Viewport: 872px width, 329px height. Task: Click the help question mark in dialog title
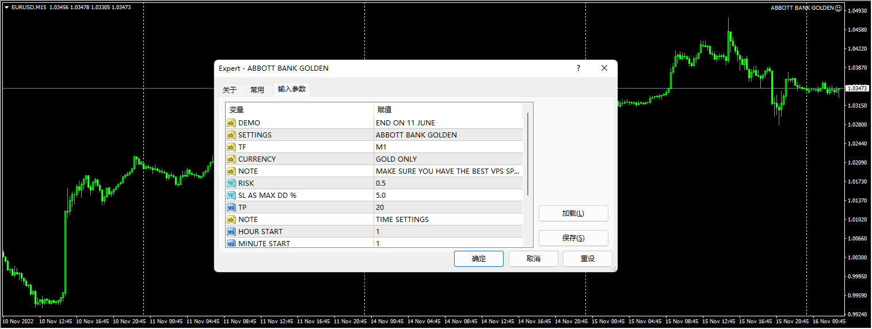578,68
